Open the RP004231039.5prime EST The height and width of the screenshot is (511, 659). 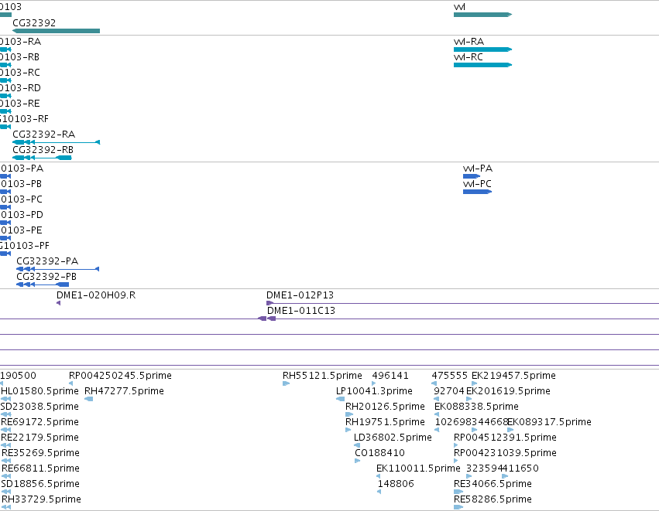(456, 461)
